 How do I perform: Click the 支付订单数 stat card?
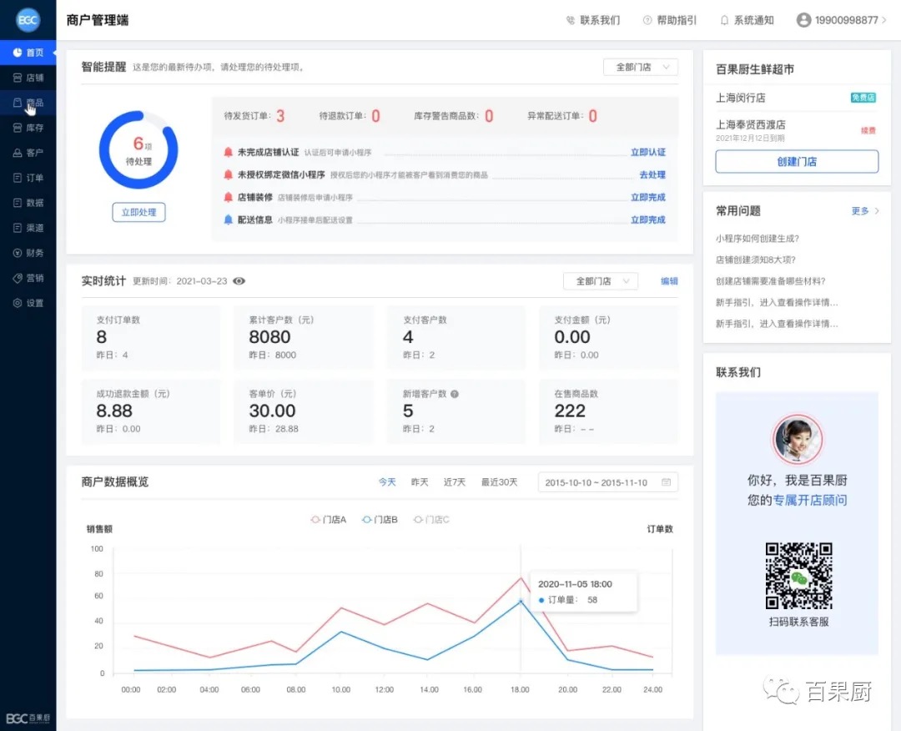(150, 337)
